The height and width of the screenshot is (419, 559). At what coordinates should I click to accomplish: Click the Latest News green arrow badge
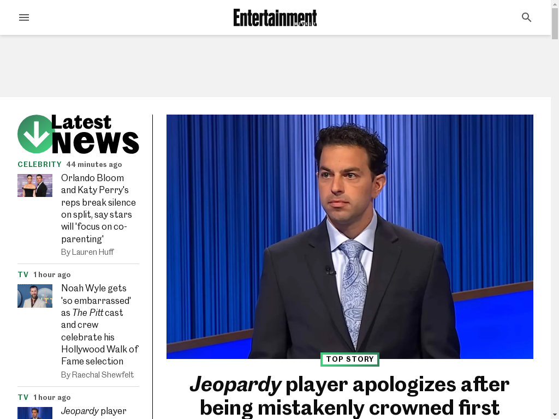tap(35, 134)
